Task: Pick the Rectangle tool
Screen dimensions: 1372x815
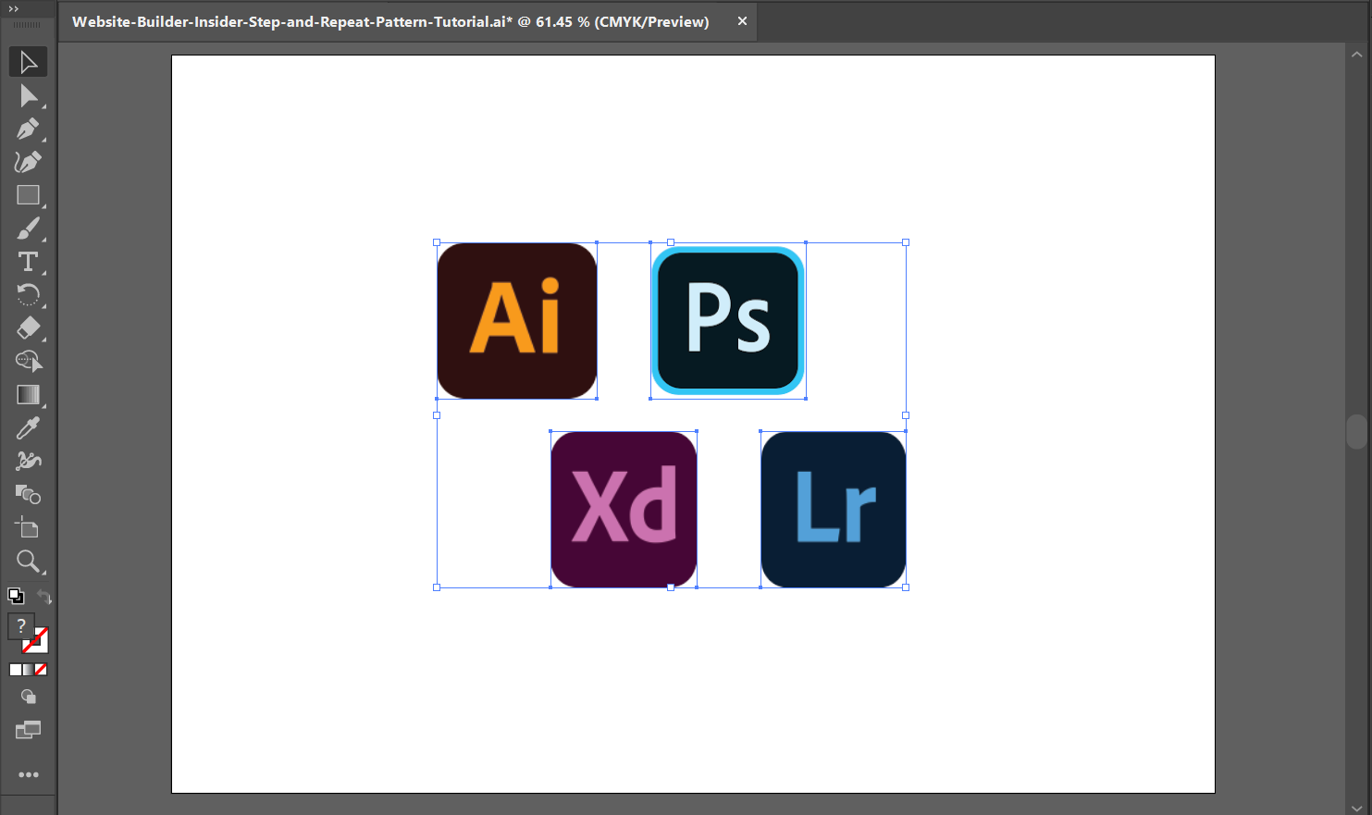Action: [x=28, y=195]
